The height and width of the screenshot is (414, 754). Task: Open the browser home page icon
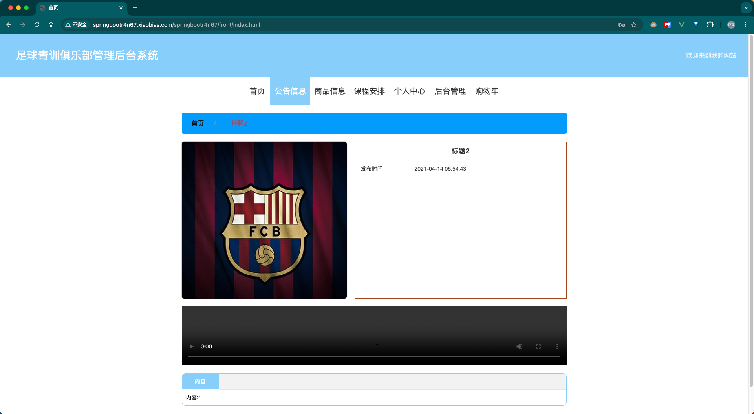click(x=51, y=25)
